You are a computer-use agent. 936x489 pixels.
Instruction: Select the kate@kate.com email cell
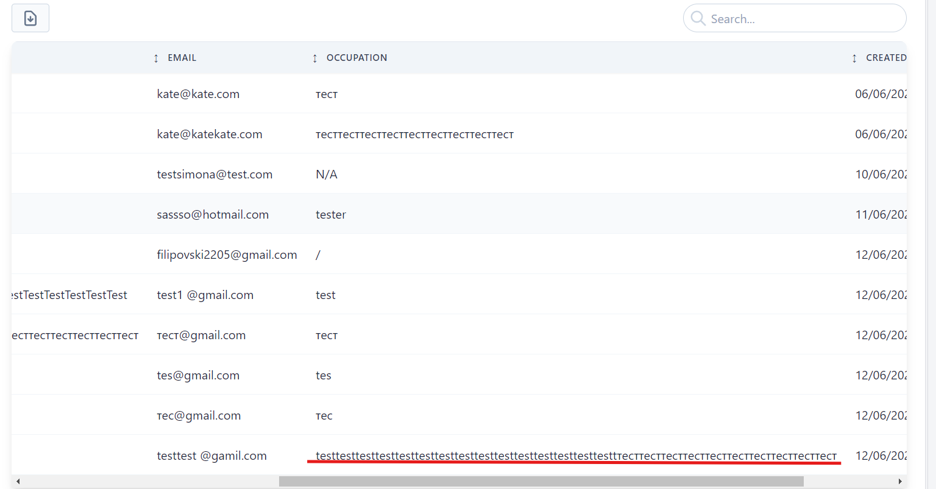click(198, 94)
